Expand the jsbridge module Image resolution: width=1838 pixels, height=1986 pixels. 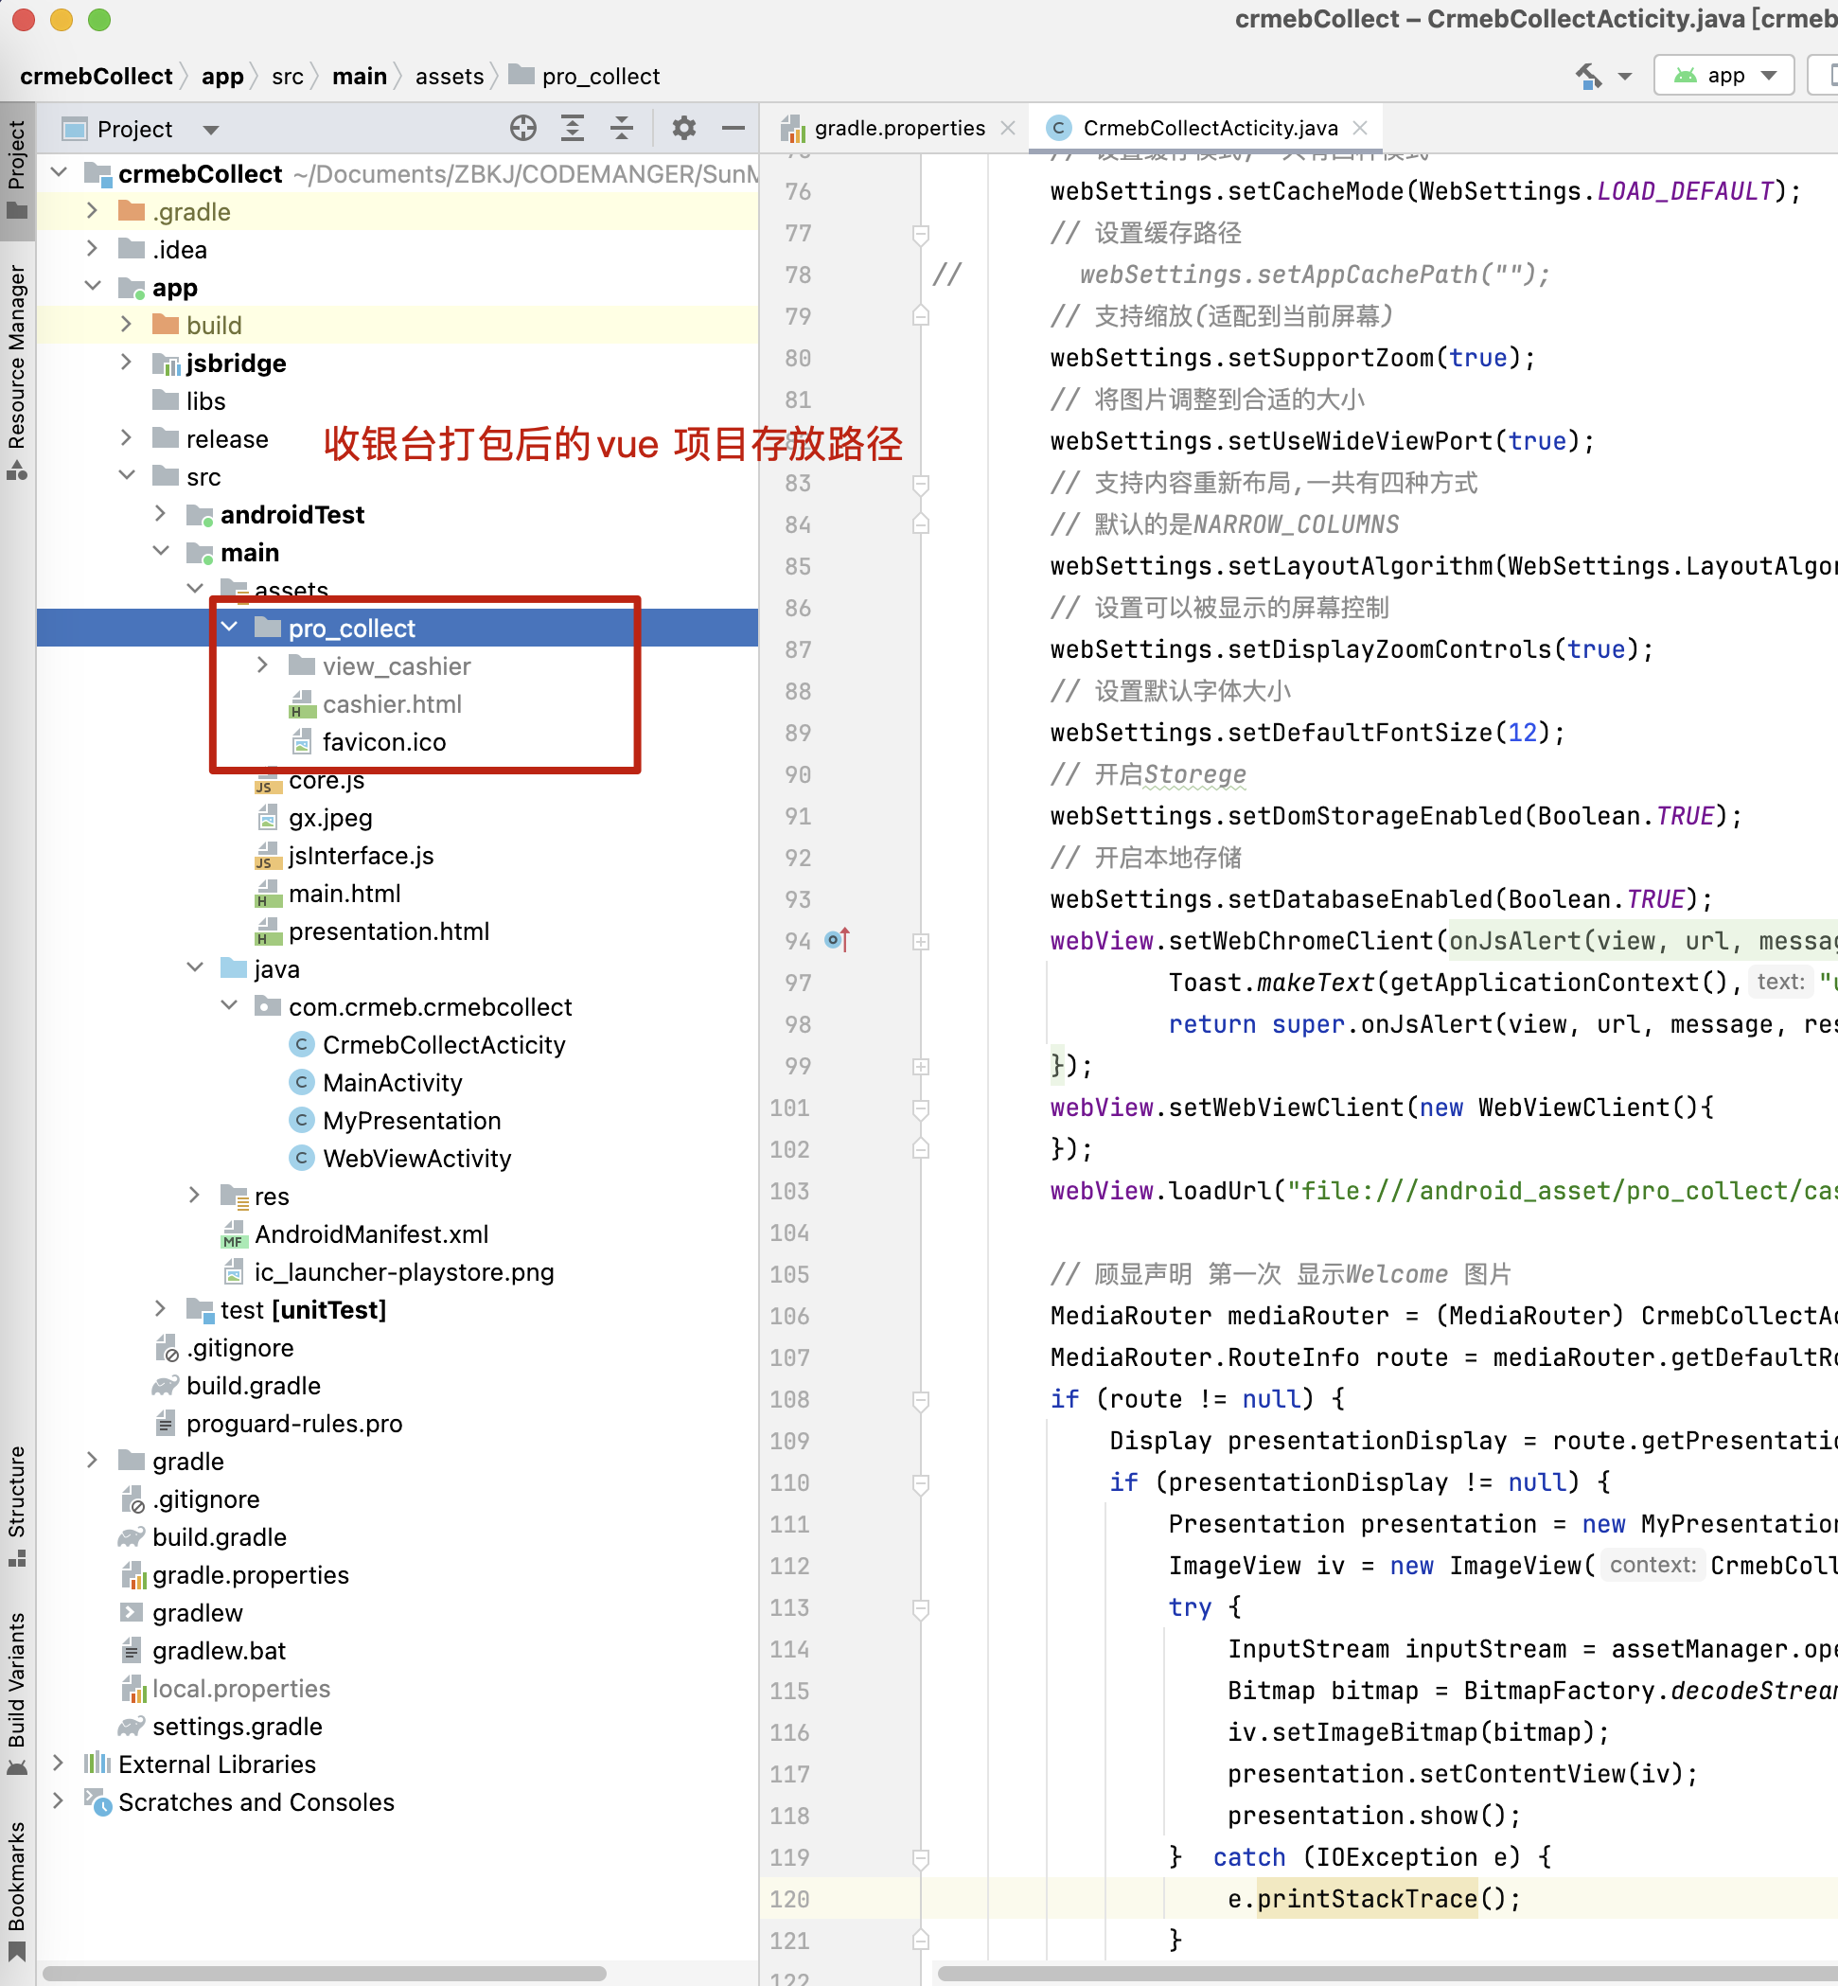126,363
